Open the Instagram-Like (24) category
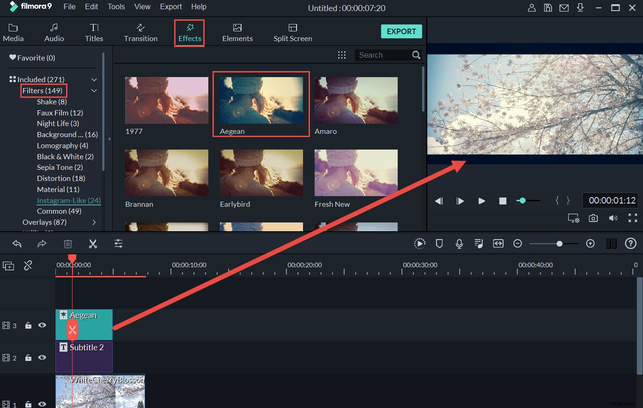 tap(69, 200)
